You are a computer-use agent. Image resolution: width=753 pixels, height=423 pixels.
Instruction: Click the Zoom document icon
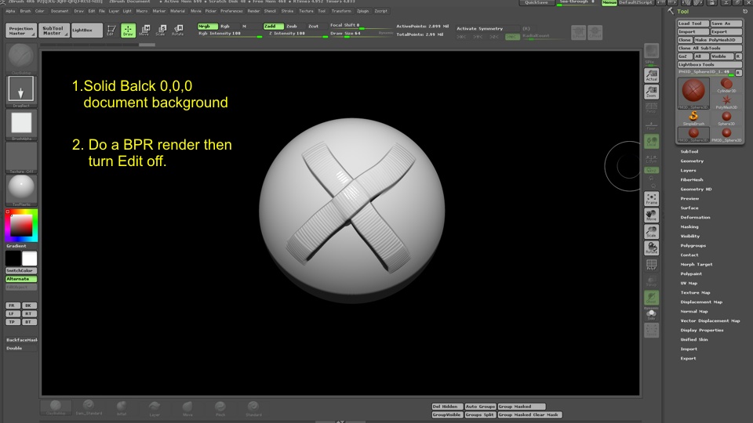(651, 92)
